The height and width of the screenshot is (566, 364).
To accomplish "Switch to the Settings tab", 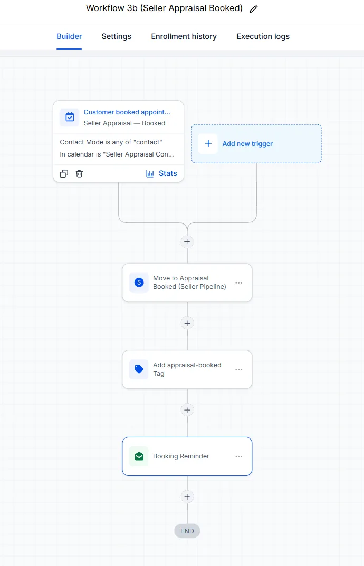I will 117,36.
